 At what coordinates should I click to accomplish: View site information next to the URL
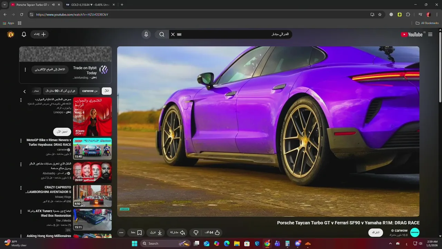(x=31, y=15)
